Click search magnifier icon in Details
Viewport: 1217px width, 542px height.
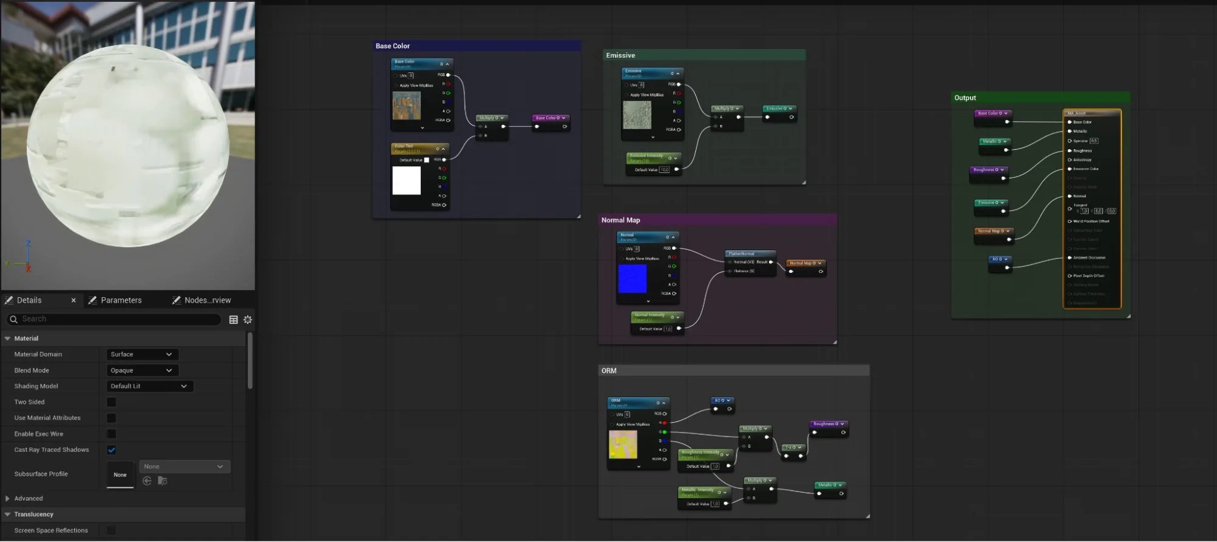[13, 319]
